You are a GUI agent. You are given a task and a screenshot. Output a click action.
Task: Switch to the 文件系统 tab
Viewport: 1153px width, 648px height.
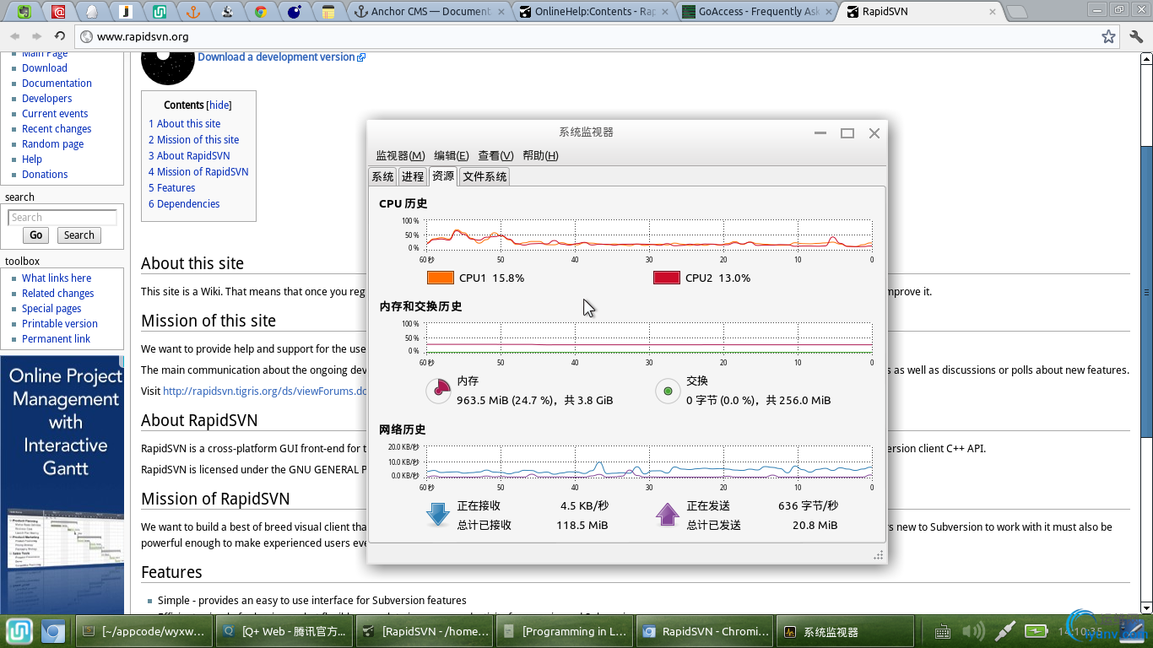(x=484, y=176)
